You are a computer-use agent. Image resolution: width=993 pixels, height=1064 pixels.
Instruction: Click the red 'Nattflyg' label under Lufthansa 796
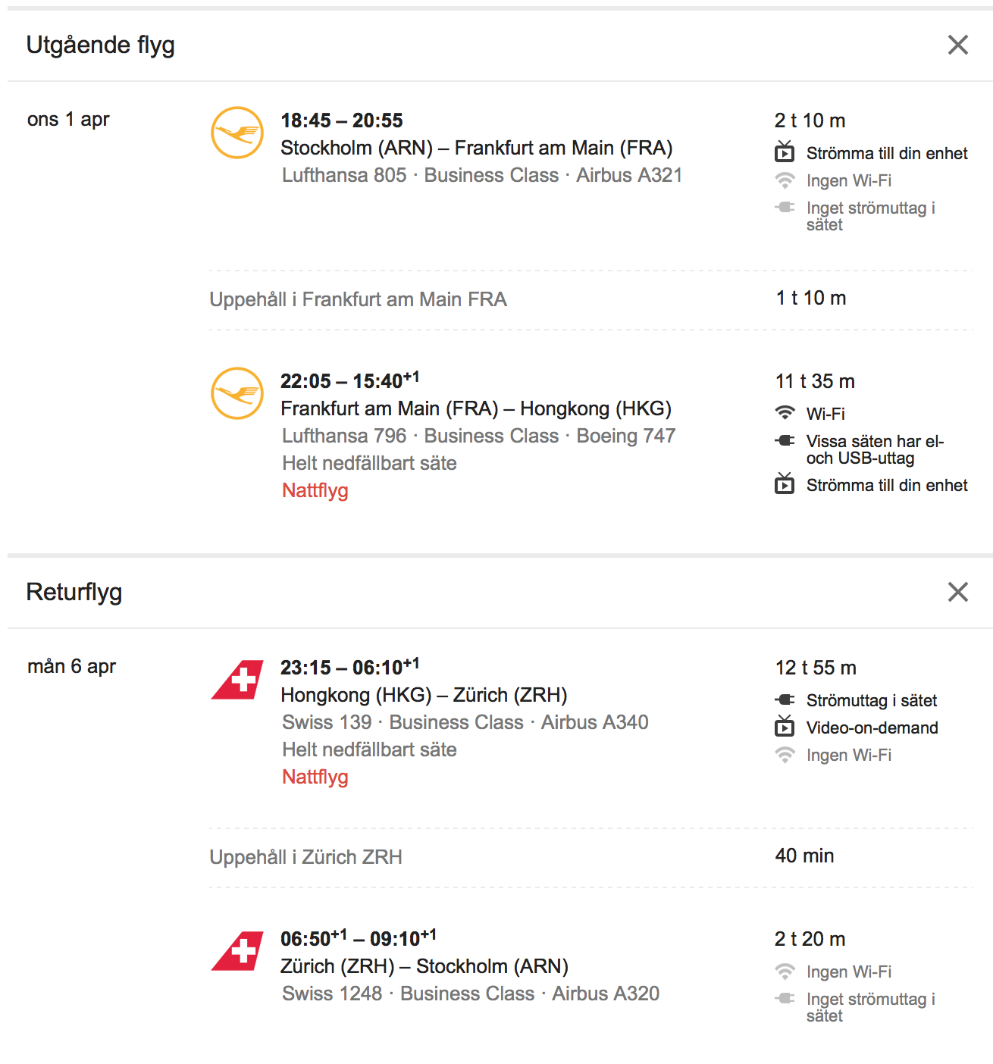tap(315, 490)
